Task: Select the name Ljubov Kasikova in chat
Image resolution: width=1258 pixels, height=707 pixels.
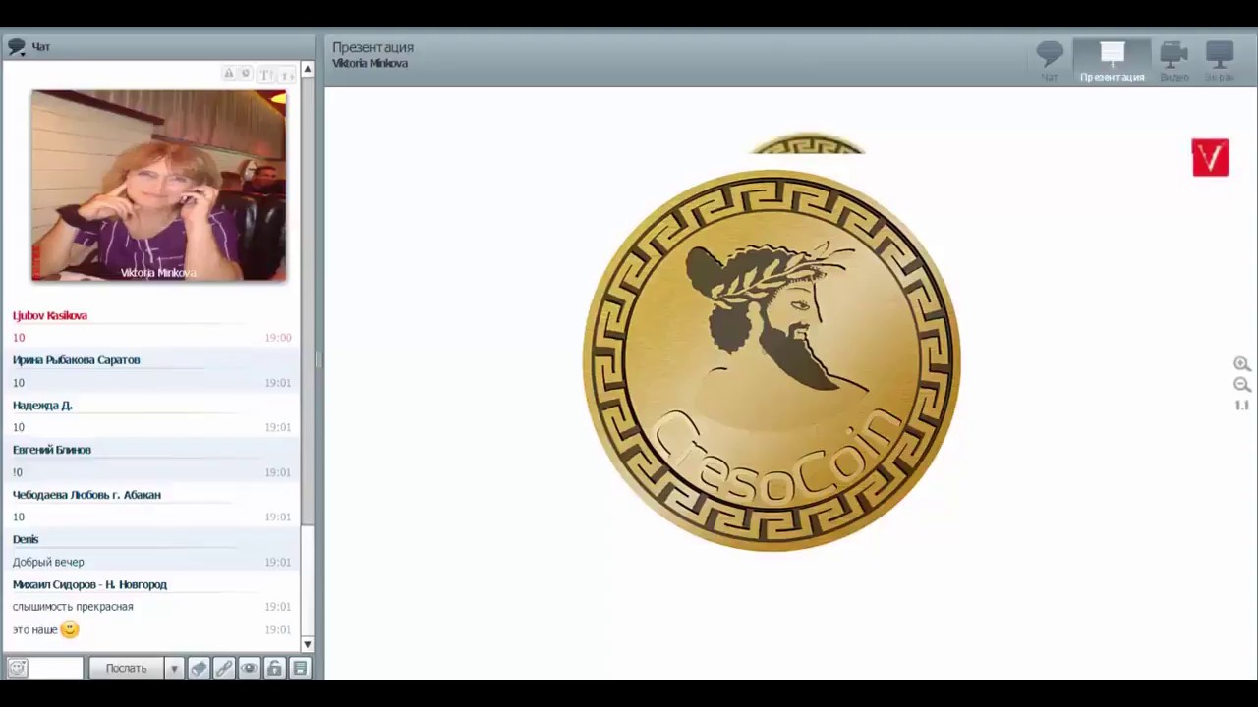Action: (x=50, y=316)
